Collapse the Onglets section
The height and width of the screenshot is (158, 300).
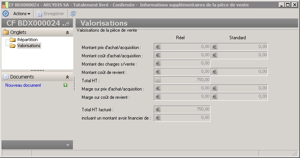pyautogui.click(x=67, y=32)
